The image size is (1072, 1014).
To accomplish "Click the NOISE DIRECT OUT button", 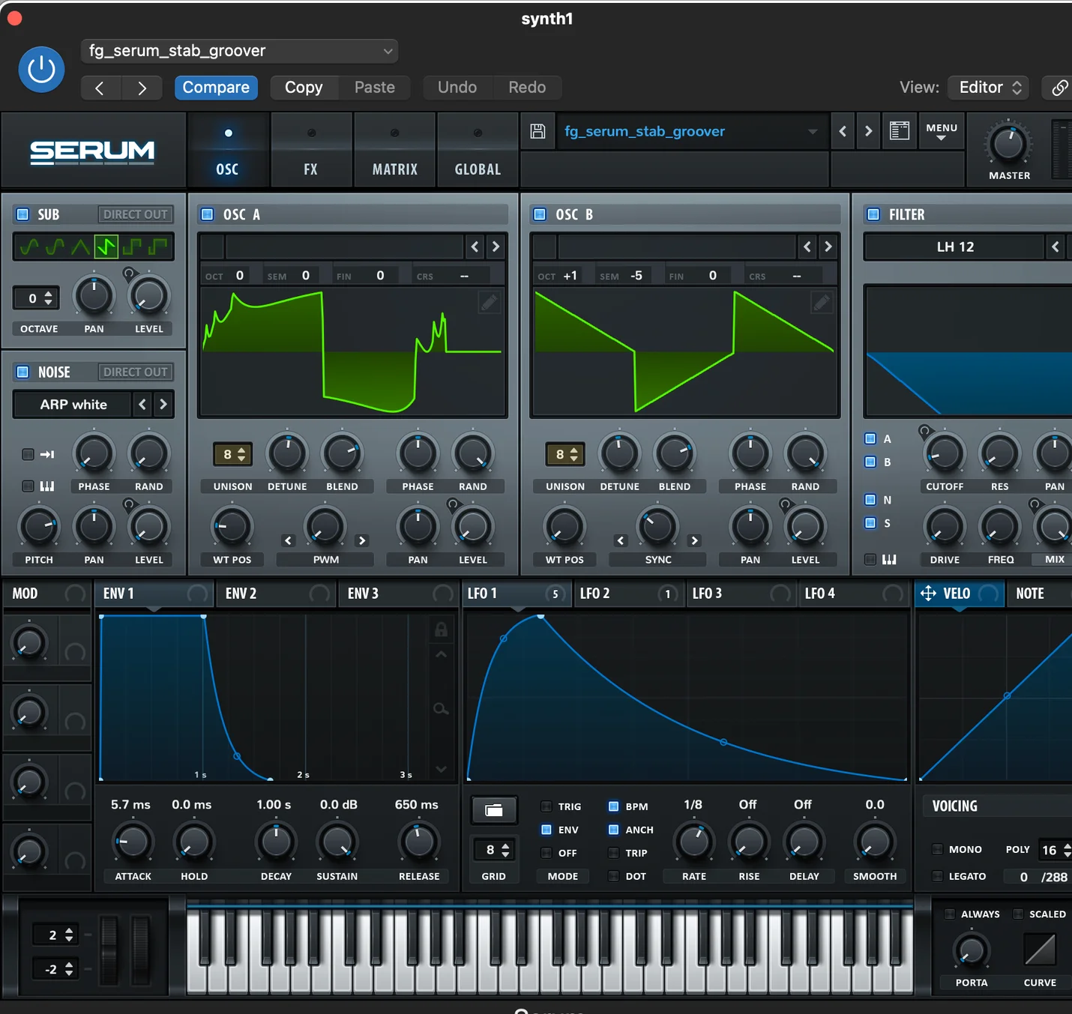I will coord(136,372).
